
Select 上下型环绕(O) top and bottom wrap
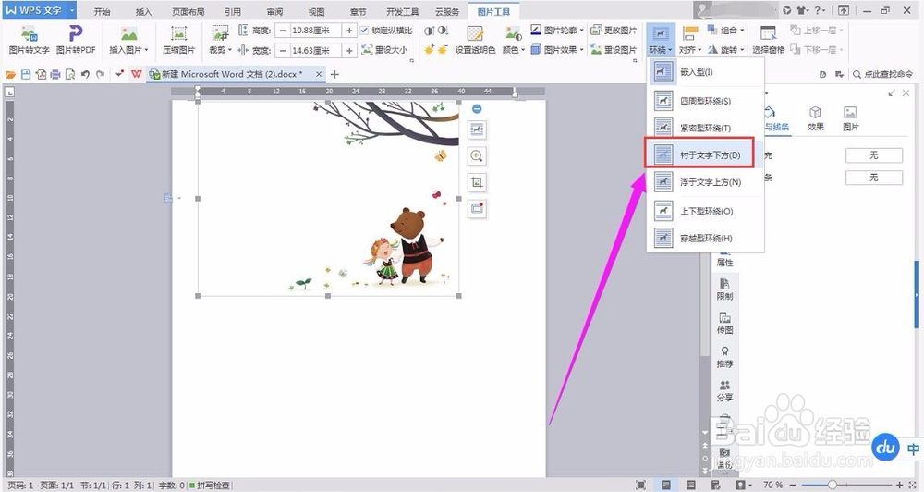click(x=705, y=211)
